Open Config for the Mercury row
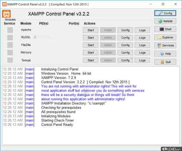The width and height of the screenshot is (182, 151). coord(125,53)
